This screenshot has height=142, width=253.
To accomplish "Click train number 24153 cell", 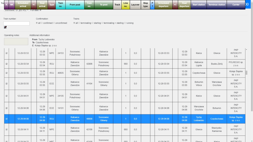I will pyautogui.click(x=60, y=53).
